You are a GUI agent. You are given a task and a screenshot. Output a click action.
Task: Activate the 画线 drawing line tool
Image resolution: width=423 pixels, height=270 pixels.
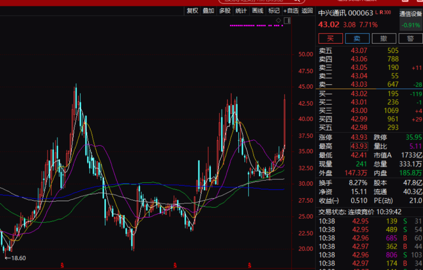[257, 11]
